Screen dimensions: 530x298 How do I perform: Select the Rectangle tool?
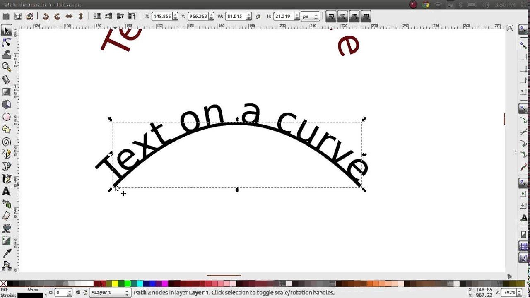coord(6,92)
